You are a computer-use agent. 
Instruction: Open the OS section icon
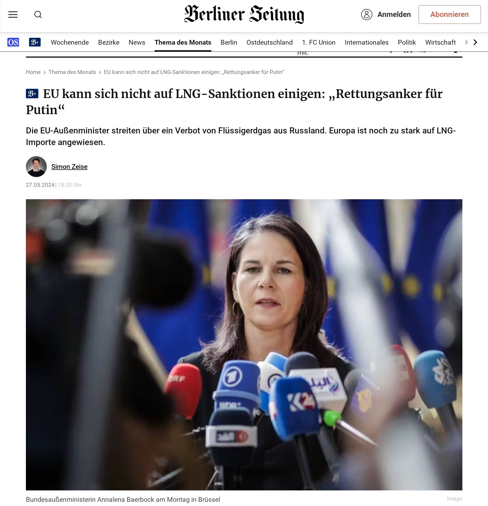point(13,42)
